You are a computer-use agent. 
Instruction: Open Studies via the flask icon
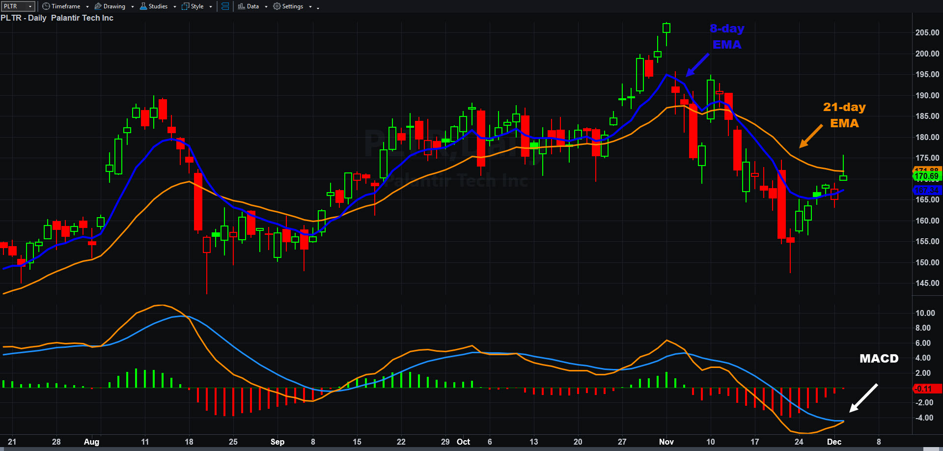coord(143,6)
